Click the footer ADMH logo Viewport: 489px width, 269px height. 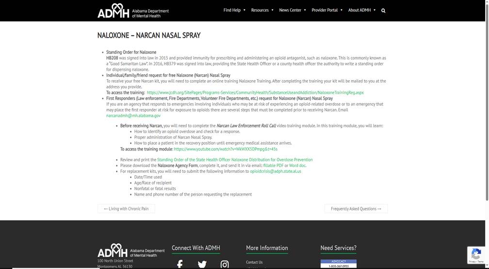(x=131, y=251)
